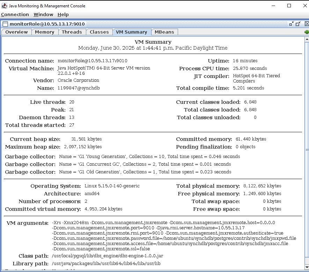Viewport: 309px width, 272px height.
Task: Open the Connection menu
Action: [x=15, y=14]
